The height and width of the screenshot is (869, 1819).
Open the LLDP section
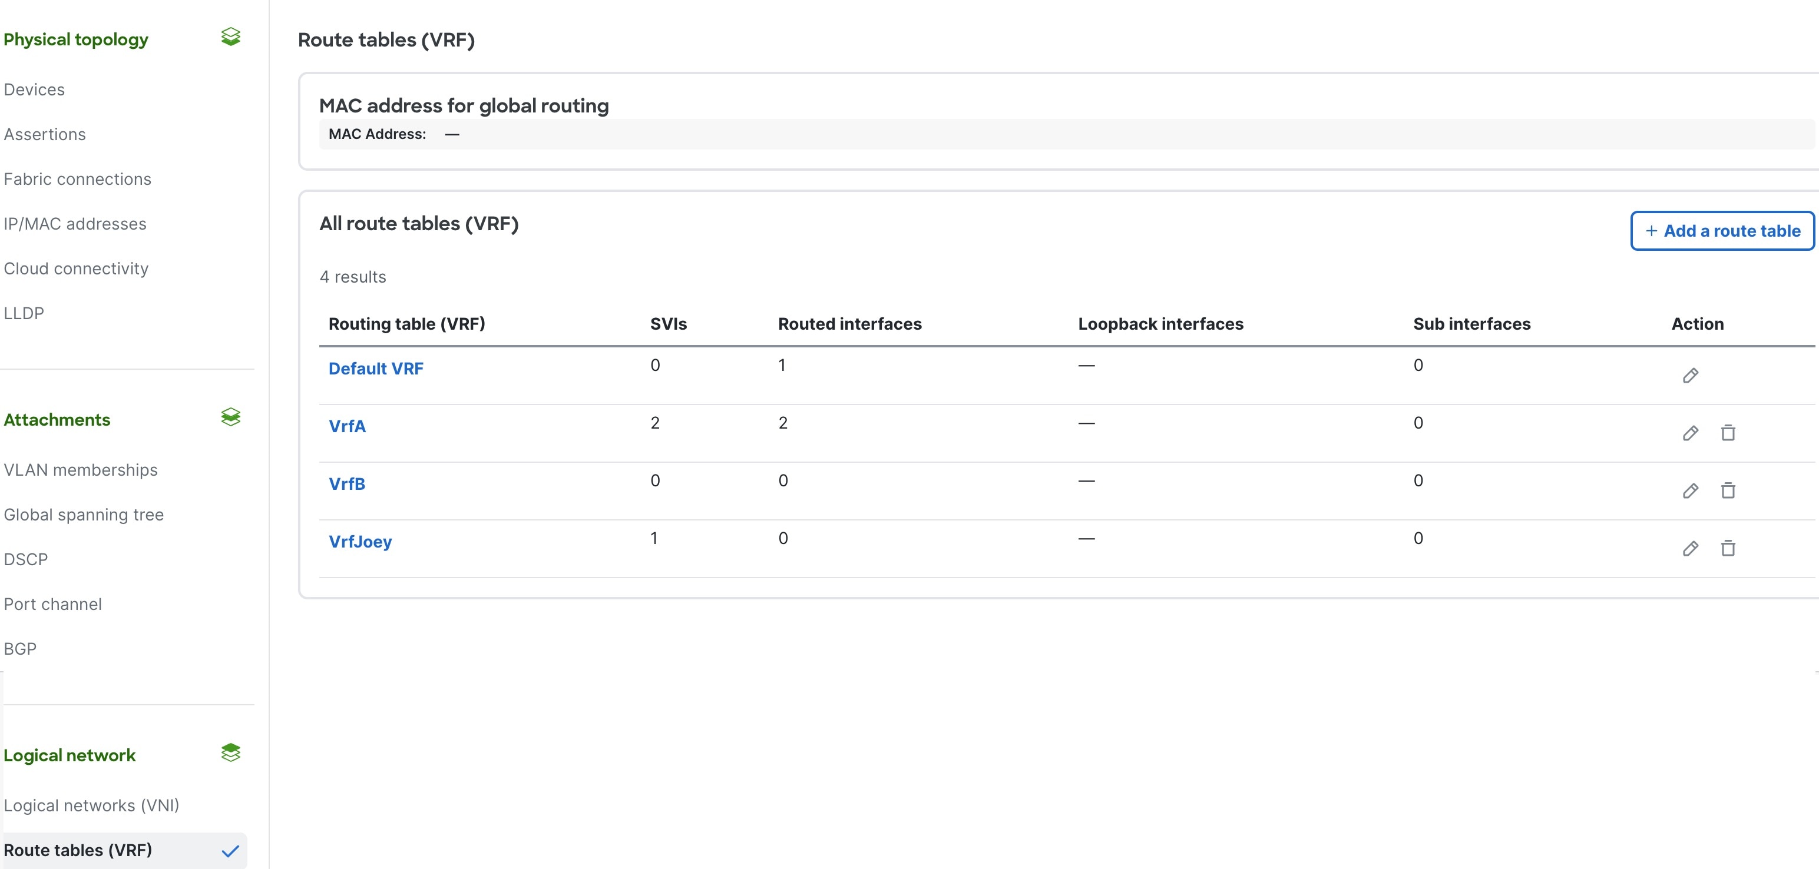click(24, 313)
